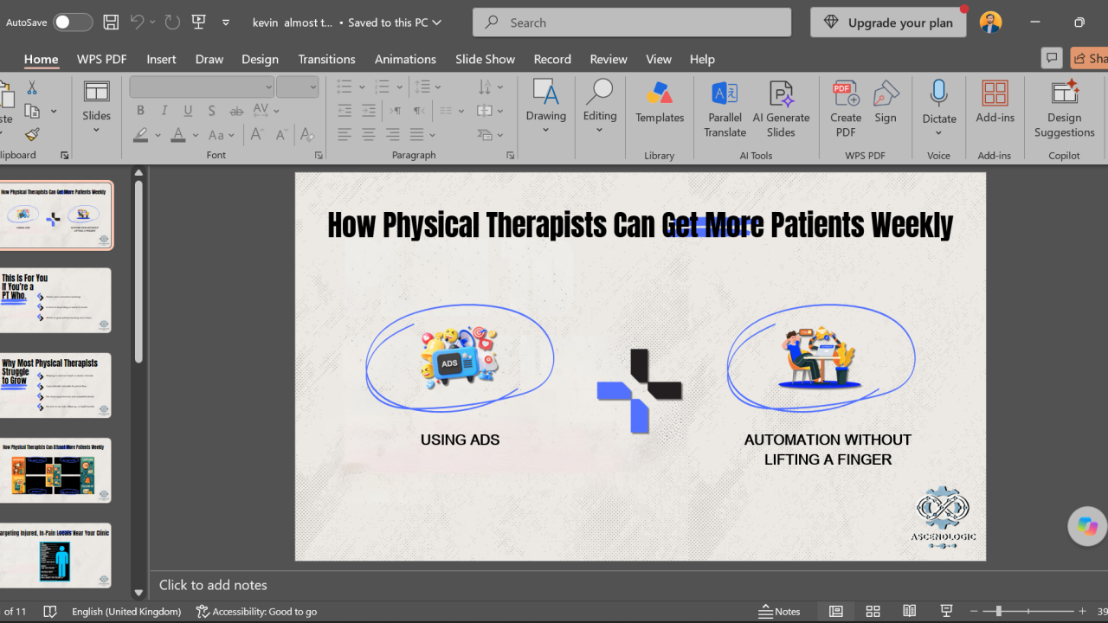
Task: Open the Transitions tab
Action: pyautogui.click(x=326, y=59)
